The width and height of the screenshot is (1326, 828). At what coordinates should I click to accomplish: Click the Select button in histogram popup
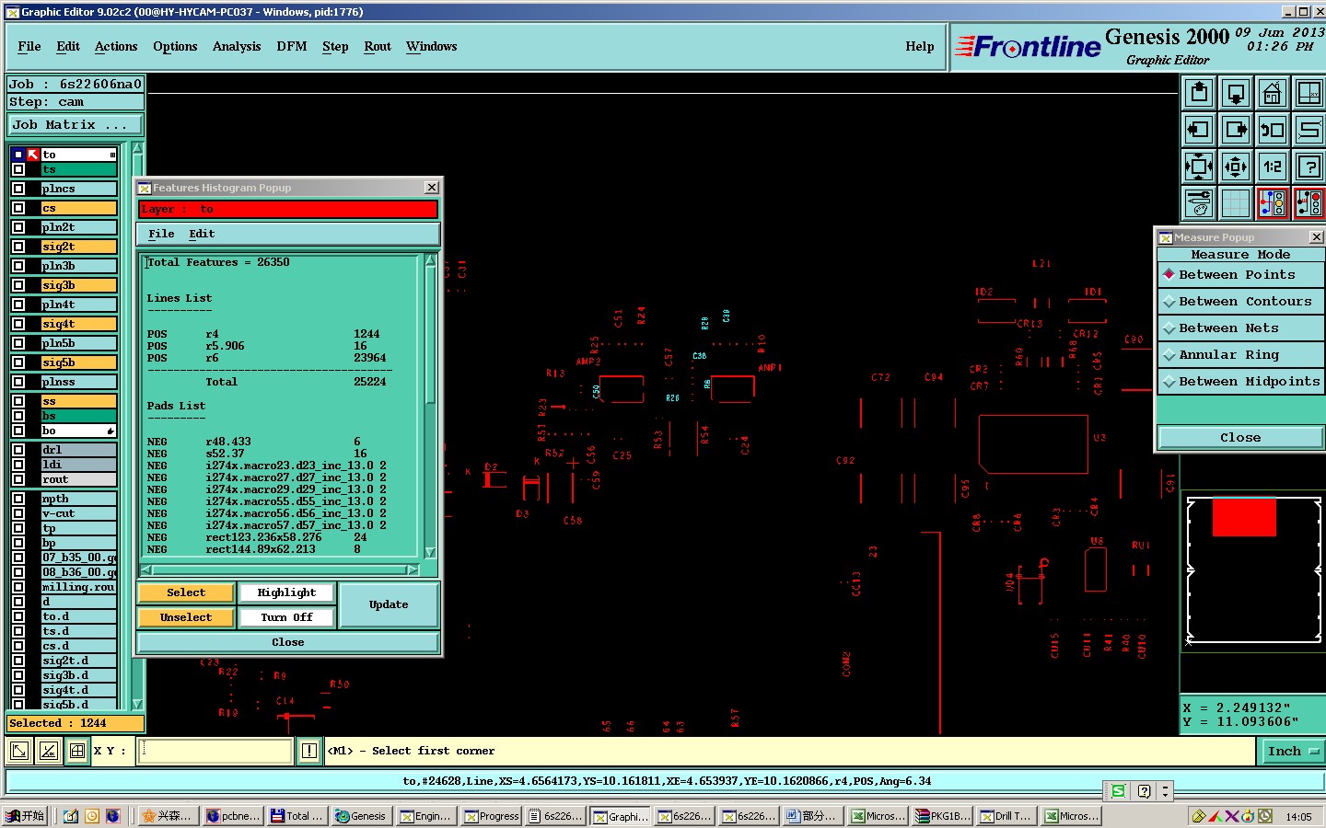pos(186,592)
